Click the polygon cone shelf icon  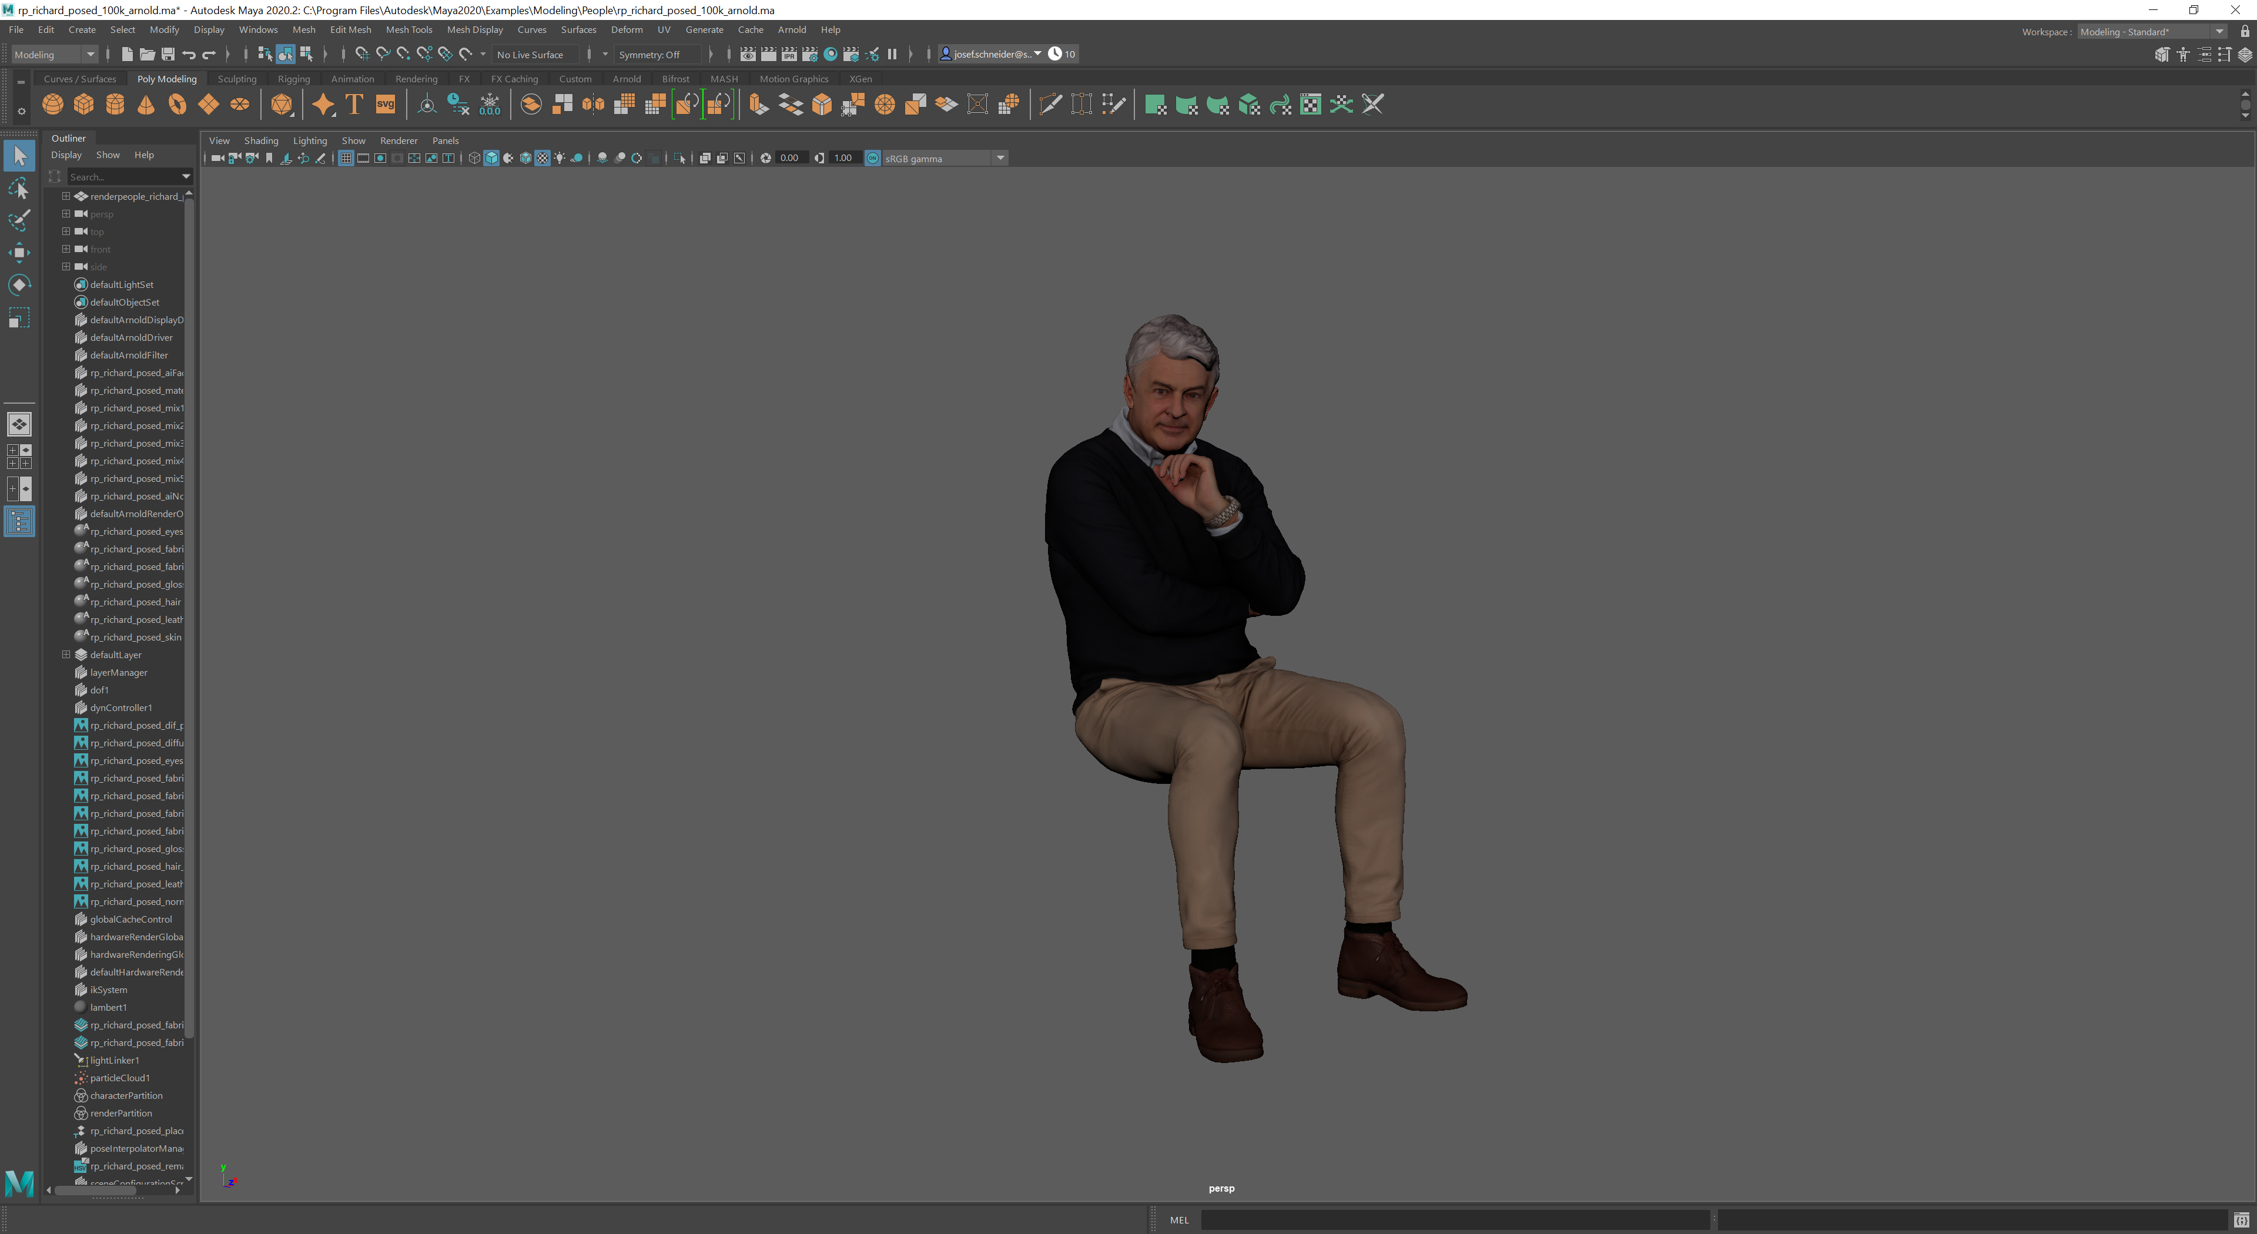coord(146,105)
